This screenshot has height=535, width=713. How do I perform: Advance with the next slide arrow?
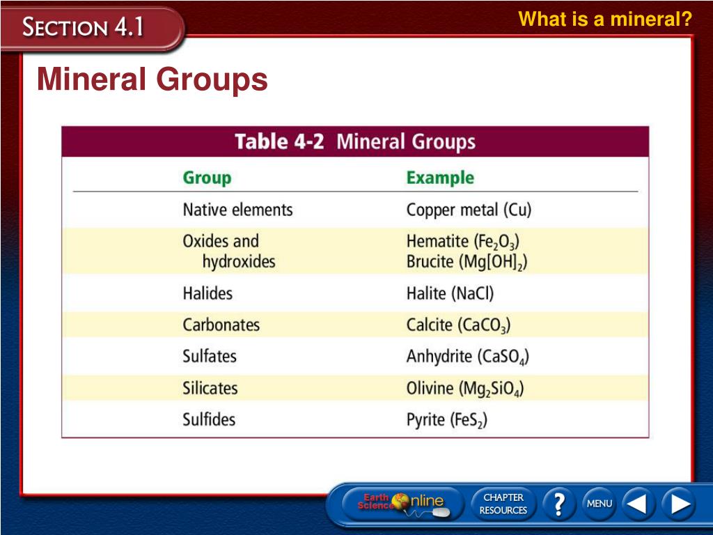point(678,504)
